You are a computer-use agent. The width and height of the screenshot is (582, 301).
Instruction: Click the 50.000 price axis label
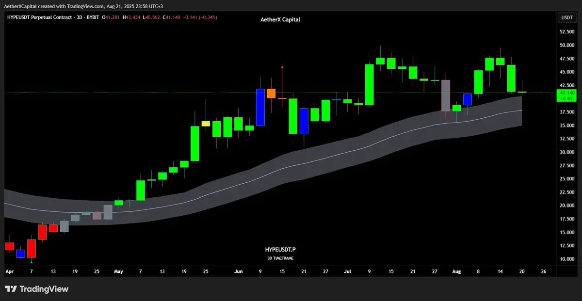(567, 45)
